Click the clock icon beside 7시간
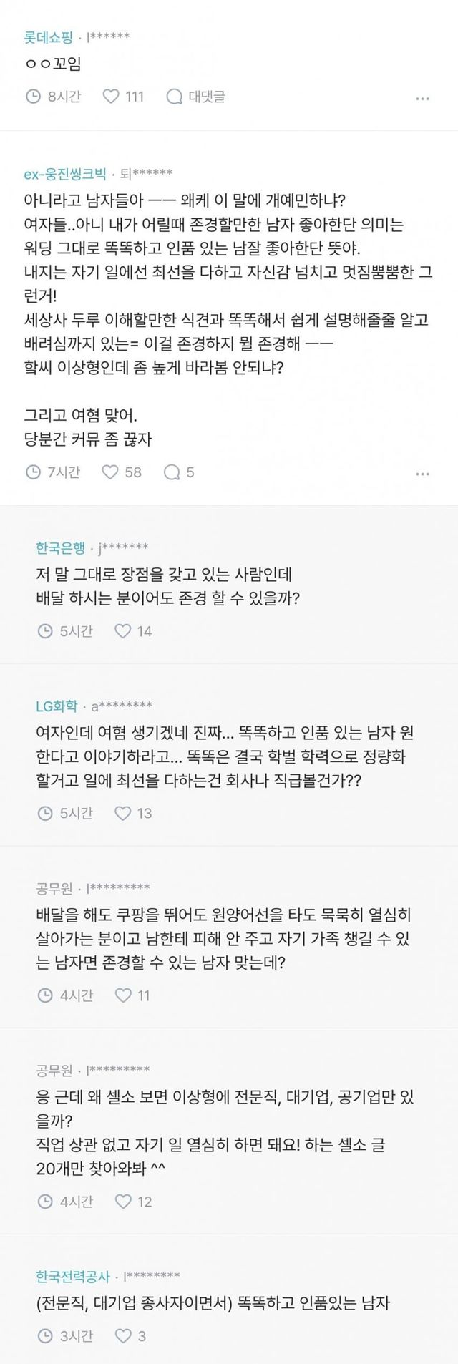The width and height of the screenshot is (458, 1364). 33,472
